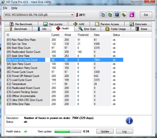Select the (C0) Power Off Retract Count row
This screenshot has height=138, width=157.
(65, 76)
